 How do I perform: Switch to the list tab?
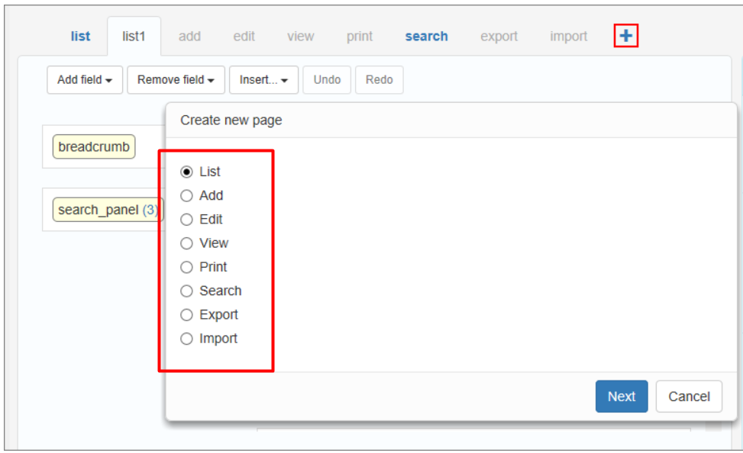pyautogui.click(x=80, y=37)
